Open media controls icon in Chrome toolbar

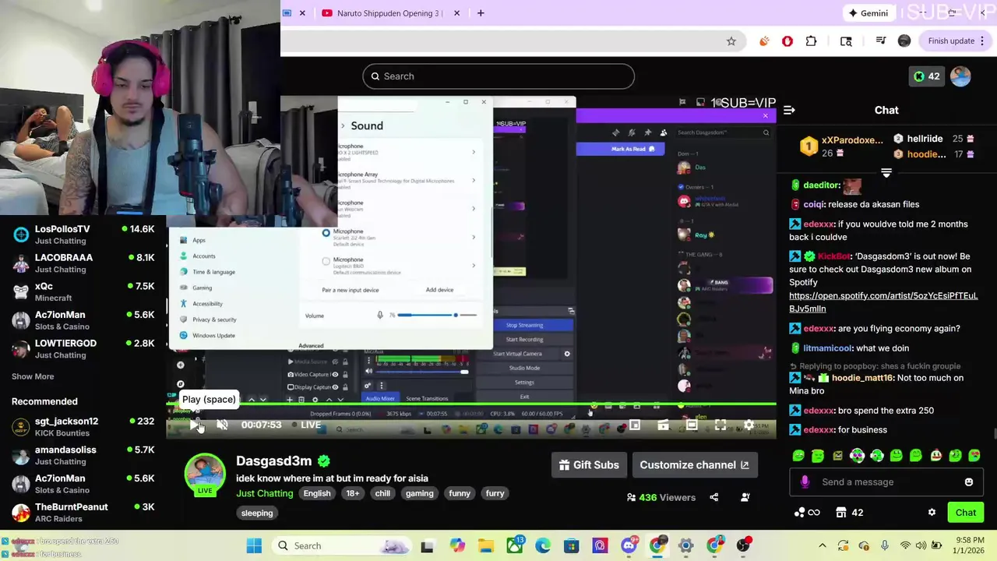click(880, 41)
